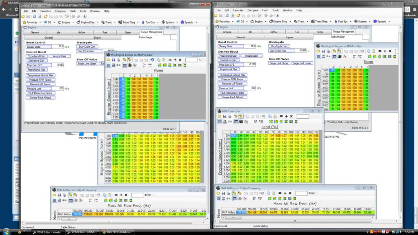
Task: Switch to Airflow tab in right Engine panel
Action: click(273, 31)
